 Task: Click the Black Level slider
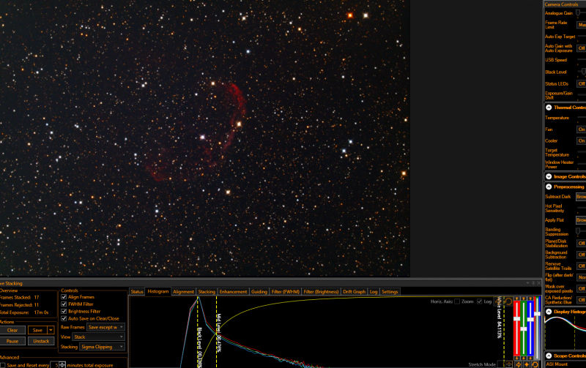pyautogui.click(x=583, y=72)
